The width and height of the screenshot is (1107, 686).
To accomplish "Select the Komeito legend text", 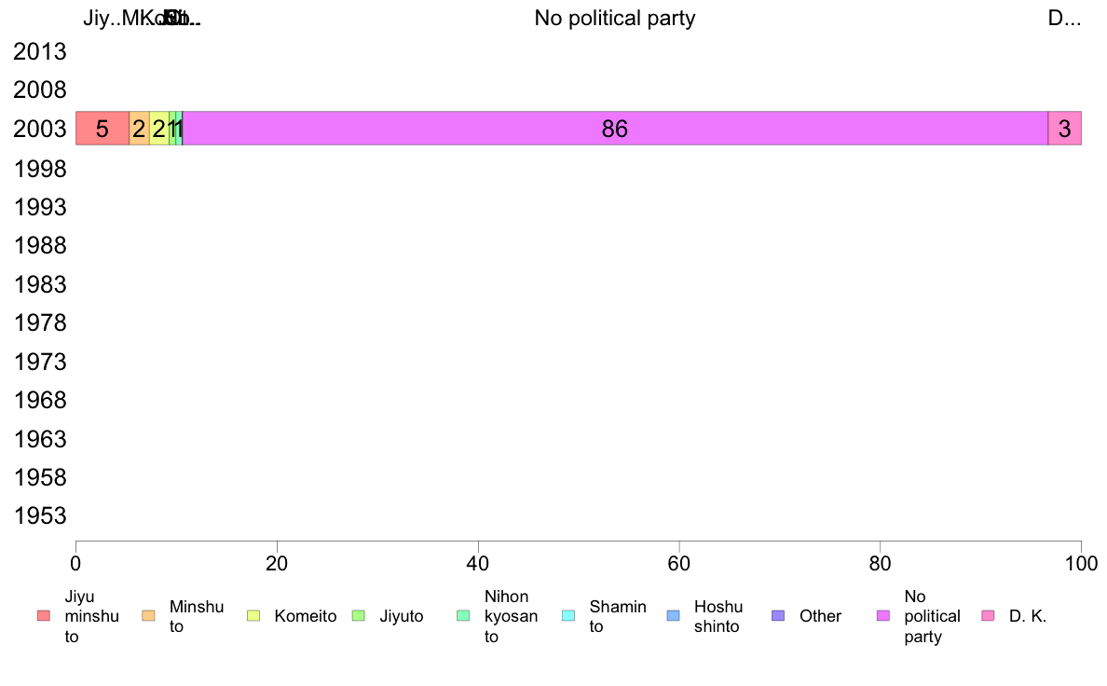I will 306,616.
